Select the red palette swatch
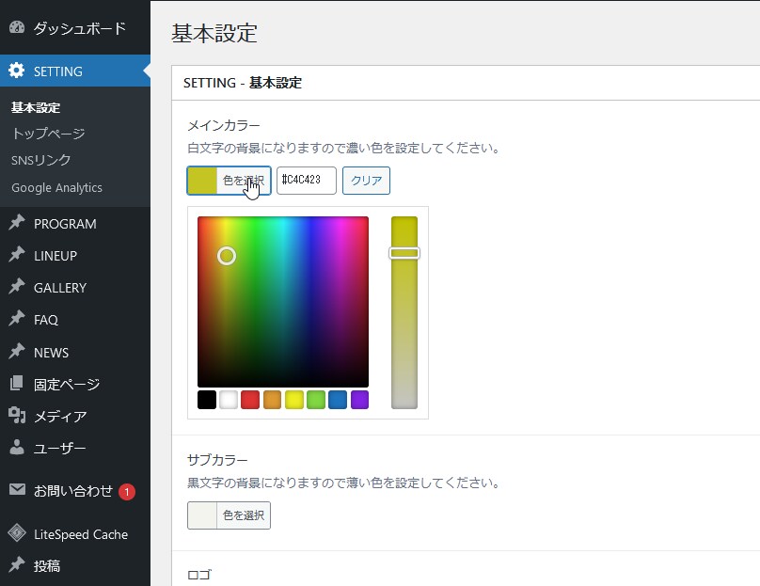 click(250, 400)
